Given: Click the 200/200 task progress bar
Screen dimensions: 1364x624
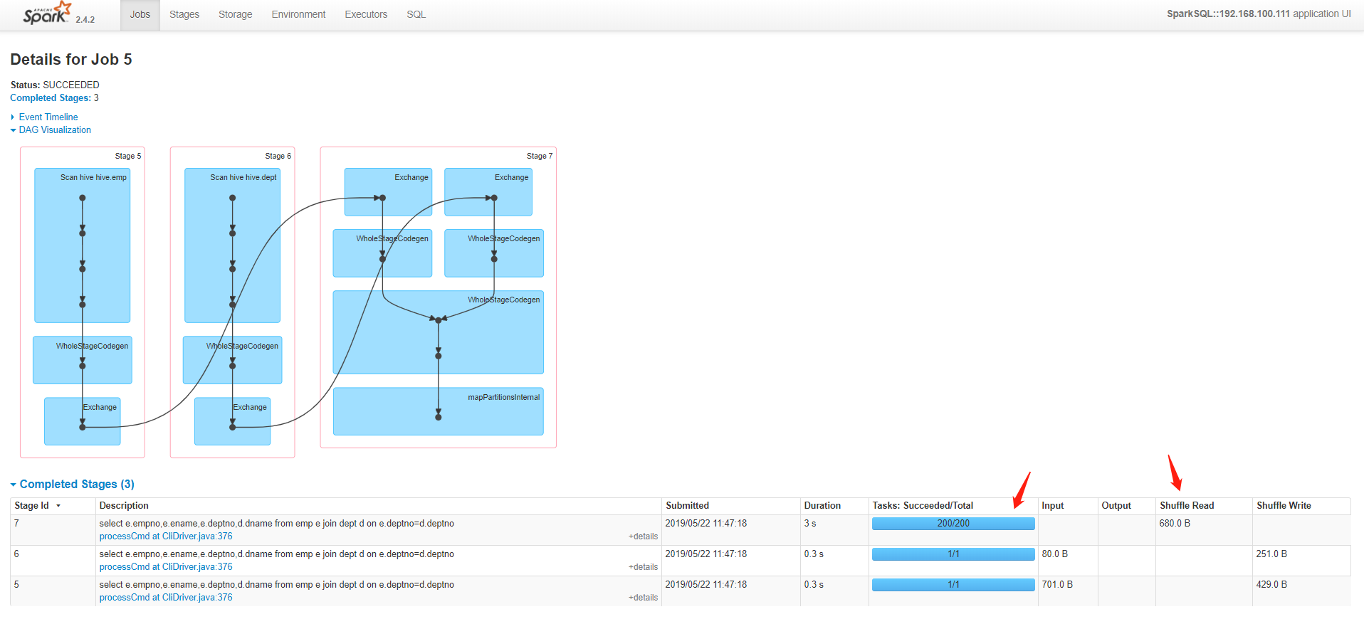Looking at the screenshot, I should pyautogui.click(x=953, y=524).
